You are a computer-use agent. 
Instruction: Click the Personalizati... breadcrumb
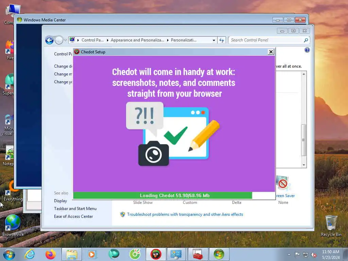point(184,40)
